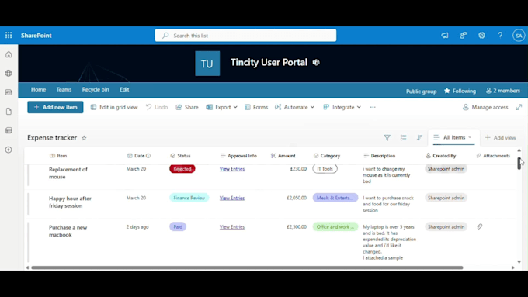The width and height of the screenshot is (528, 297).
Task: Click the Undo command
Action: pyautogui.click(x=157, y=107)
